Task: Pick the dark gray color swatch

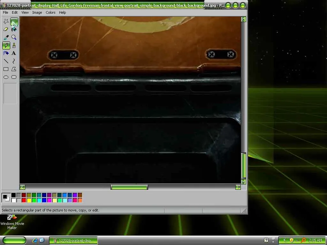Action: point(19,195)
